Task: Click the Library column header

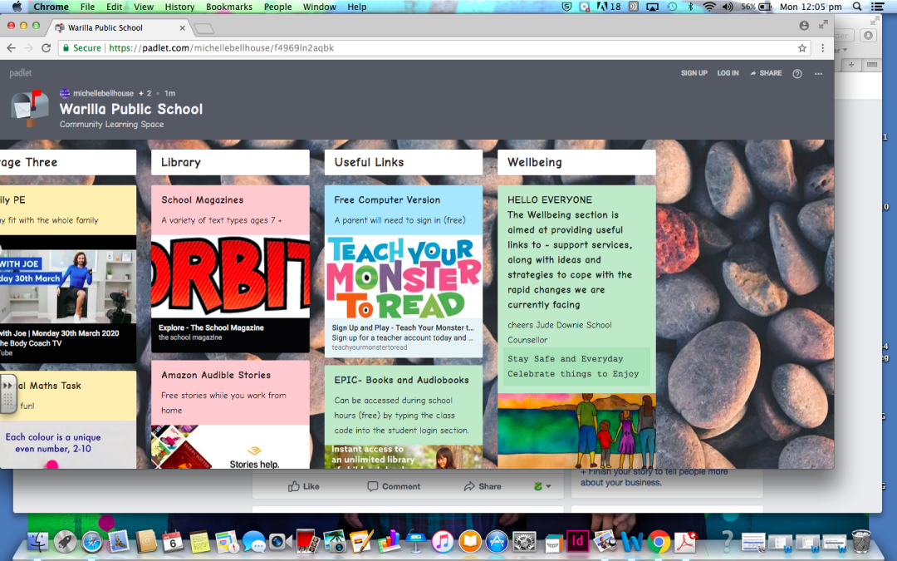Action: (x=230, y=163)
